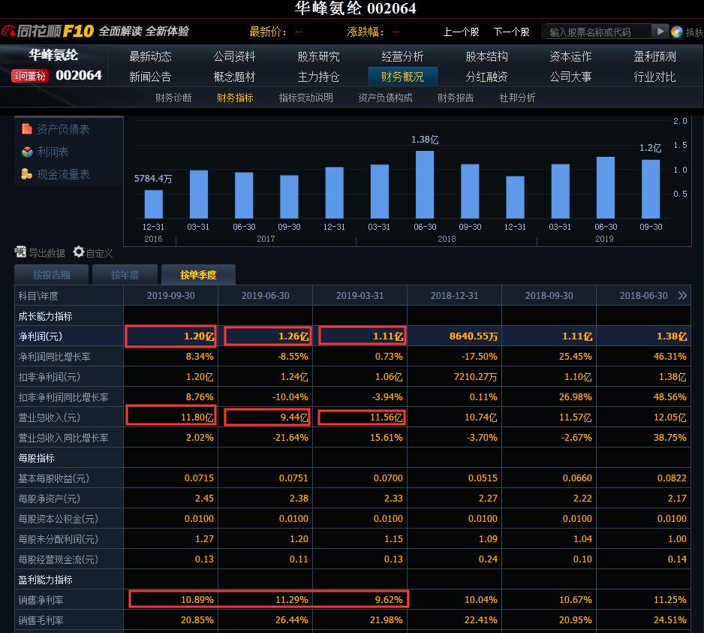Click the 46.31% growth cell
Image resolution: width=704 pixels, height=633 pixels.
(670, 357)
